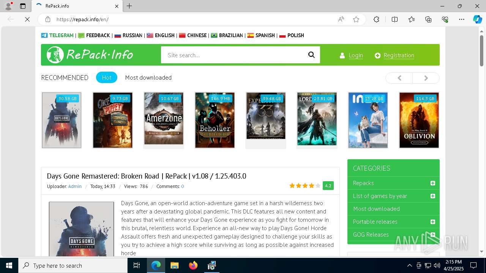Open Browser essentials heart icon
486x273 pixels.
[x=445, y=19]
